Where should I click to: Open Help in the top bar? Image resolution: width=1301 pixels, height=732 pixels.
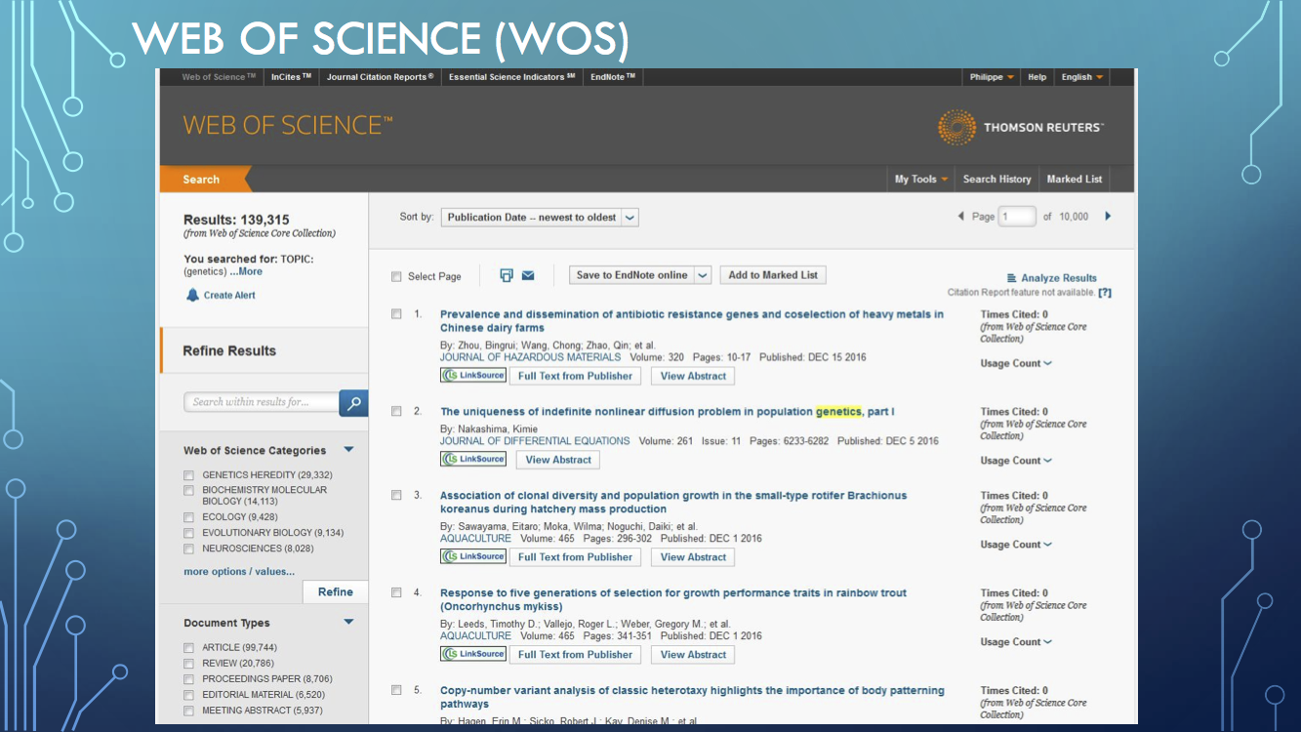click(x=1037, y=77)
